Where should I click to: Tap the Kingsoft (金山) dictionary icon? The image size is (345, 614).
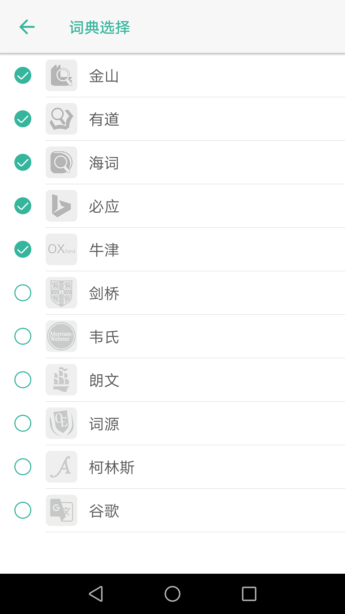click(61, 75)
